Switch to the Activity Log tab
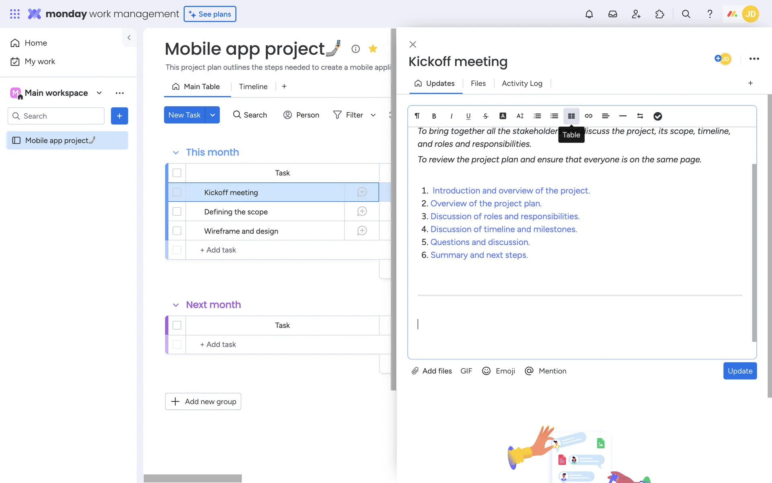Screen dimensions: 772x483 (522, 83)
